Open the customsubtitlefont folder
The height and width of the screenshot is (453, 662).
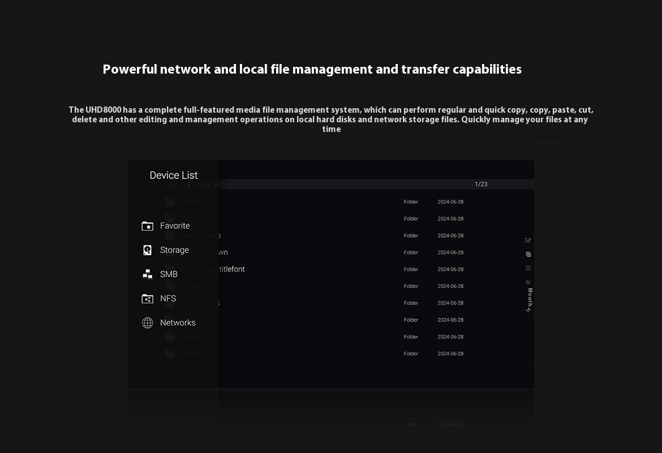[213, 270]
